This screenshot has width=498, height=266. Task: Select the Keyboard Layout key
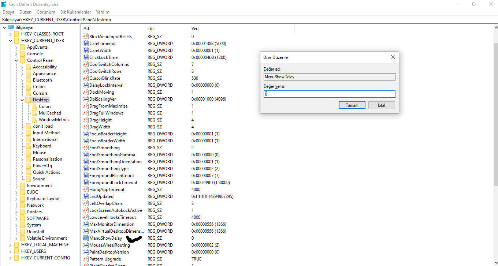click(43, 199)
